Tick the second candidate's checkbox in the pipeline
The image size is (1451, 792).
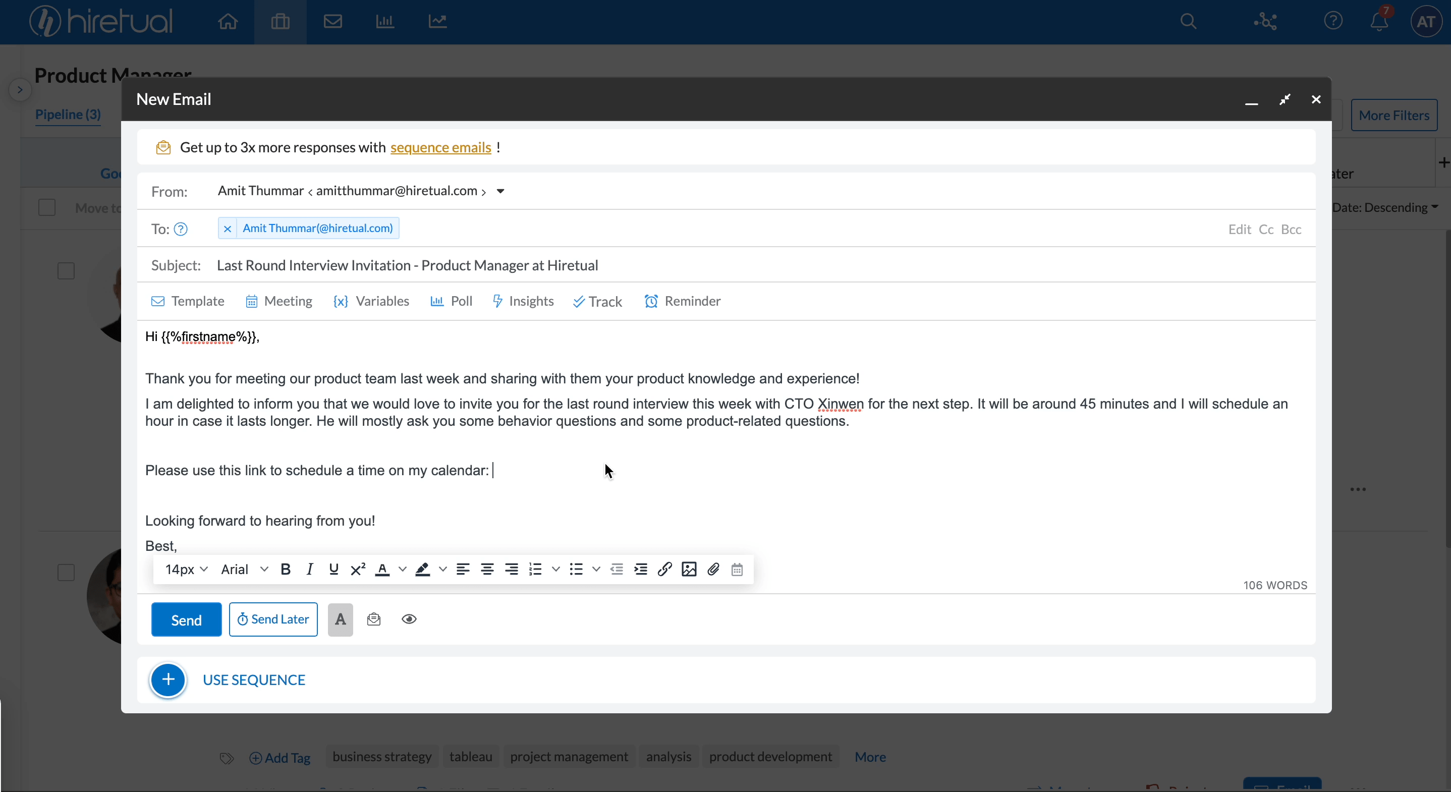click(66, 573)
